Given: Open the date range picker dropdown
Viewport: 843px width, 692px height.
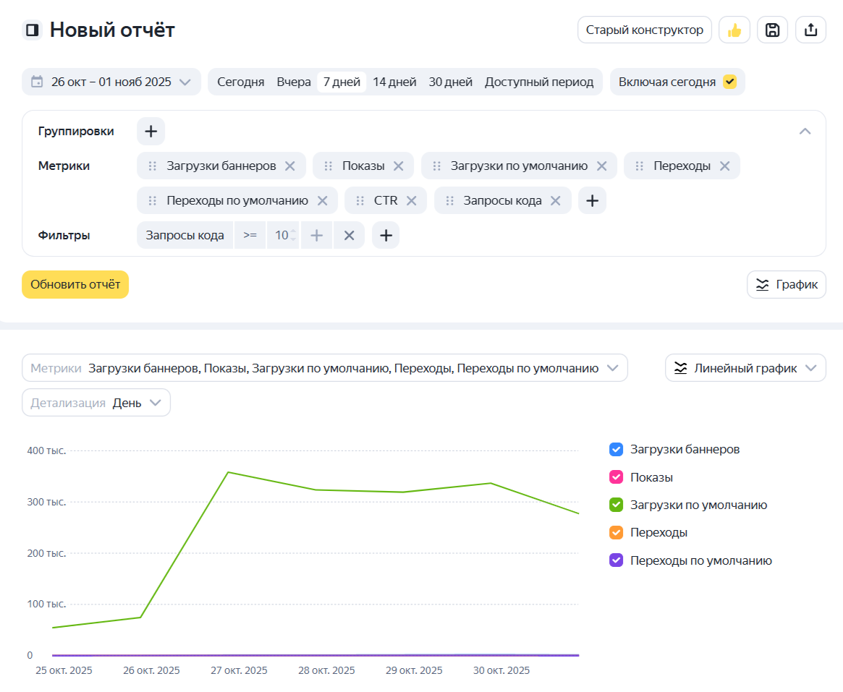Looking at the screenshot, I should coord(111,82).
